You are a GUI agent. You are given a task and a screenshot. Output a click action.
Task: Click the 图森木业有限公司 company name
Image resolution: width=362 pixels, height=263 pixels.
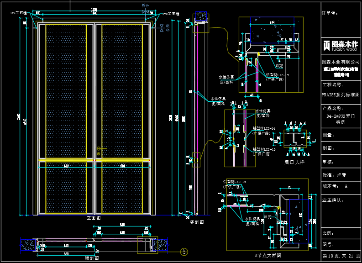pos(341,61)
